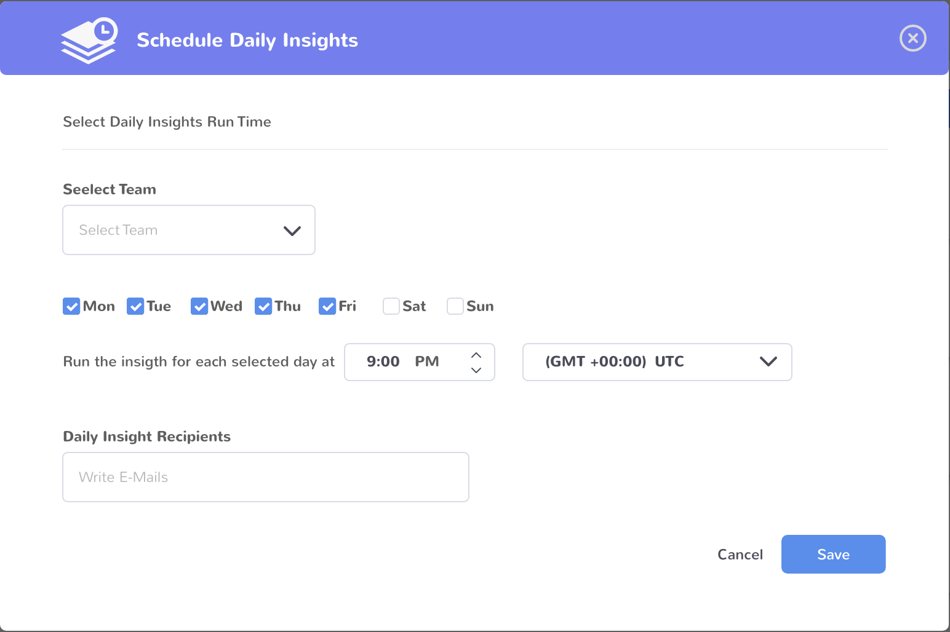Viewport: 950px width, 632px height.
Task: Decrease run time with down arrow
Action: (476, 370)
